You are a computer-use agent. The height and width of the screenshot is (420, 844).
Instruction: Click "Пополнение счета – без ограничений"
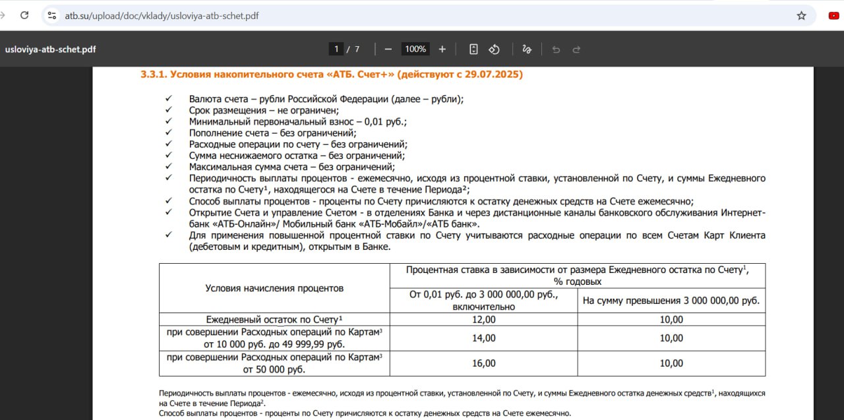point(273,133)
